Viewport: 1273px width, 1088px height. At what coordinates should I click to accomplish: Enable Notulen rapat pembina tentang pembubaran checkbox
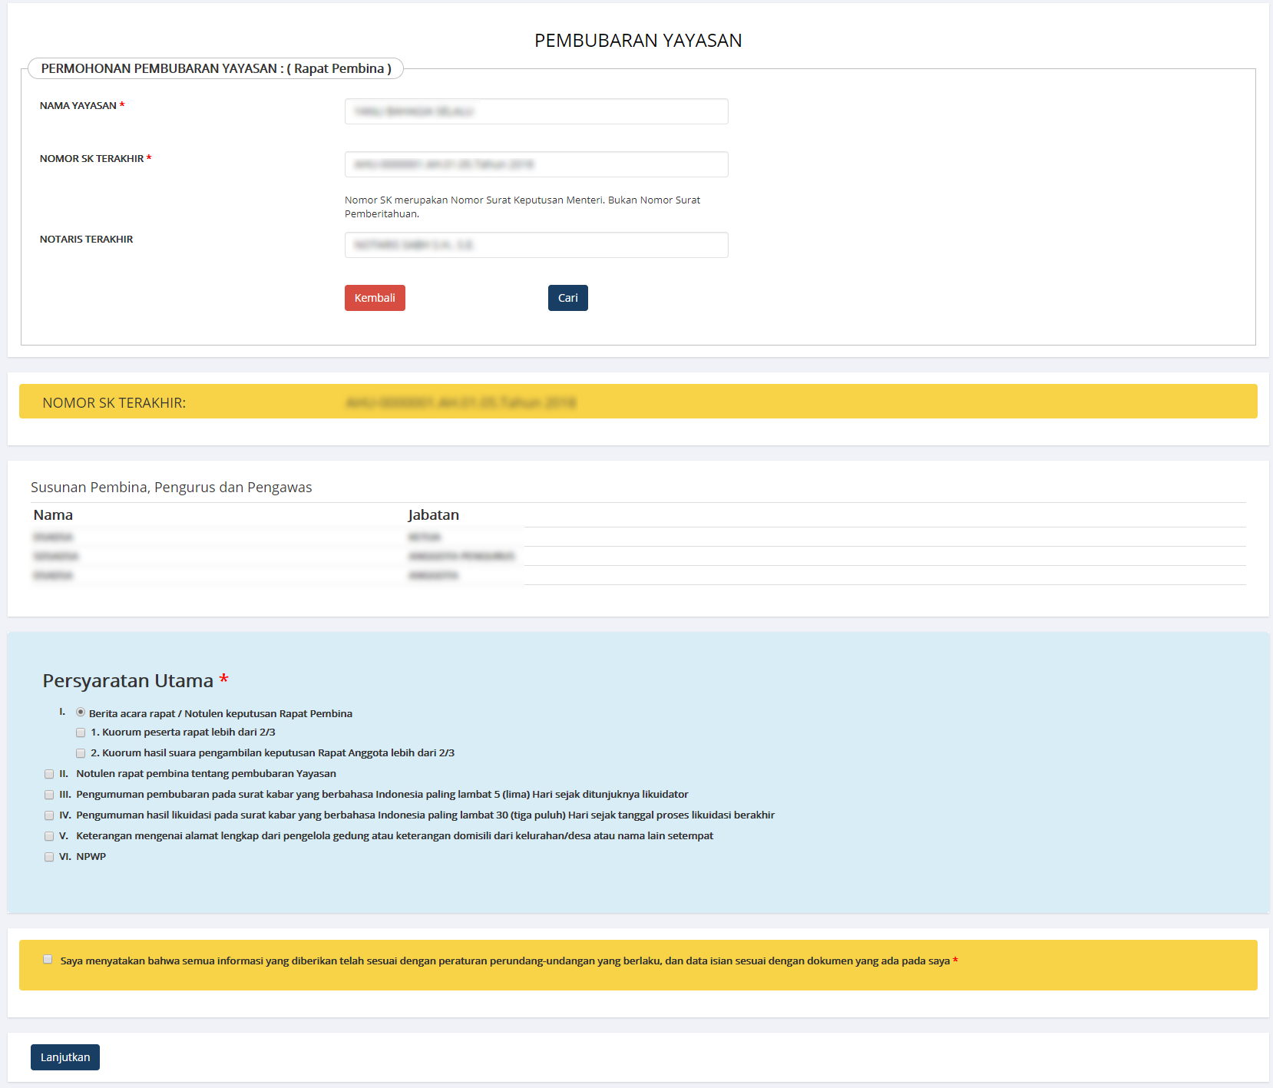(49, 774)
